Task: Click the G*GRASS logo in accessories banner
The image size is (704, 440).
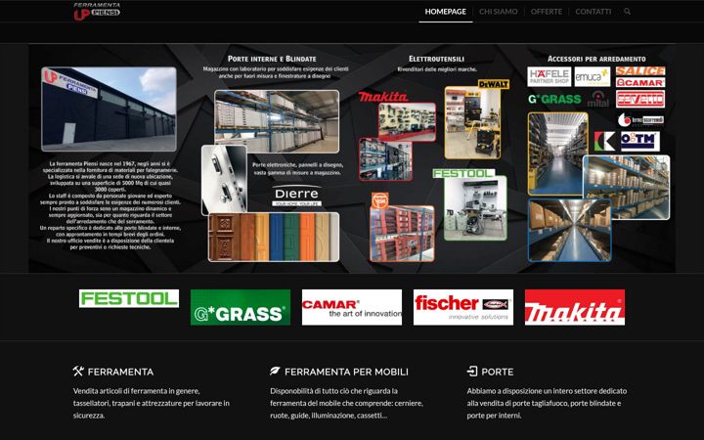Action: click(554, 99)
